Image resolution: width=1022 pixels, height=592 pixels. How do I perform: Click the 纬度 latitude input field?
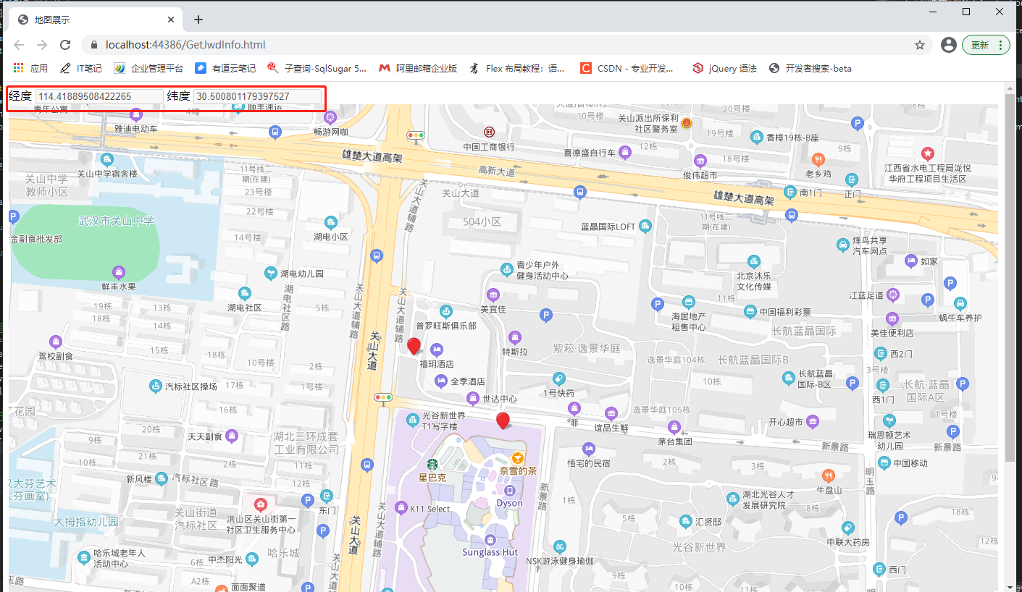coord(257,96)
